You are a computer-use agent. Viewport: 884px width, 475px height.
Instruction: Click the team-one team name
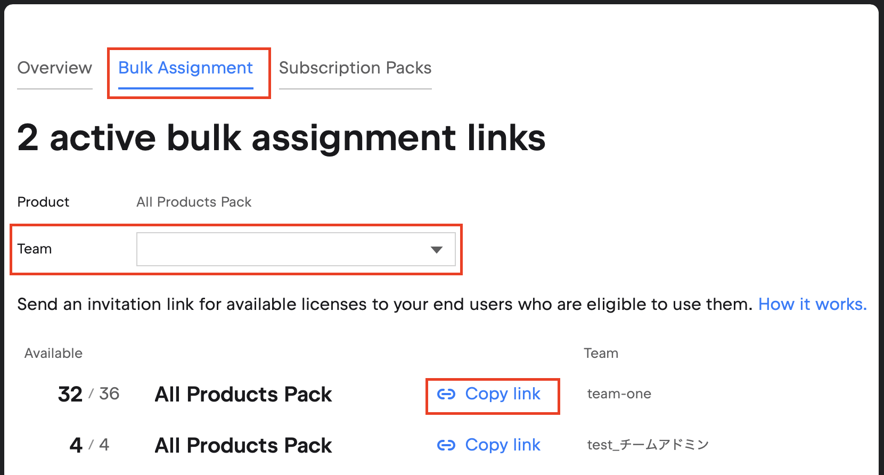tap(619, 394)
